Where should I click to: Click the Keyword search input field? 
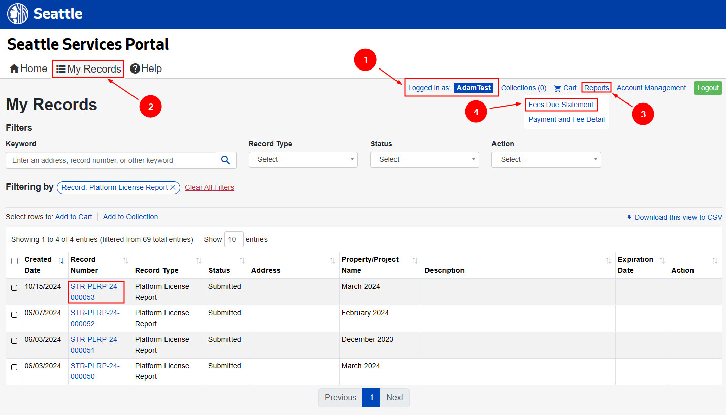point(112,160)
